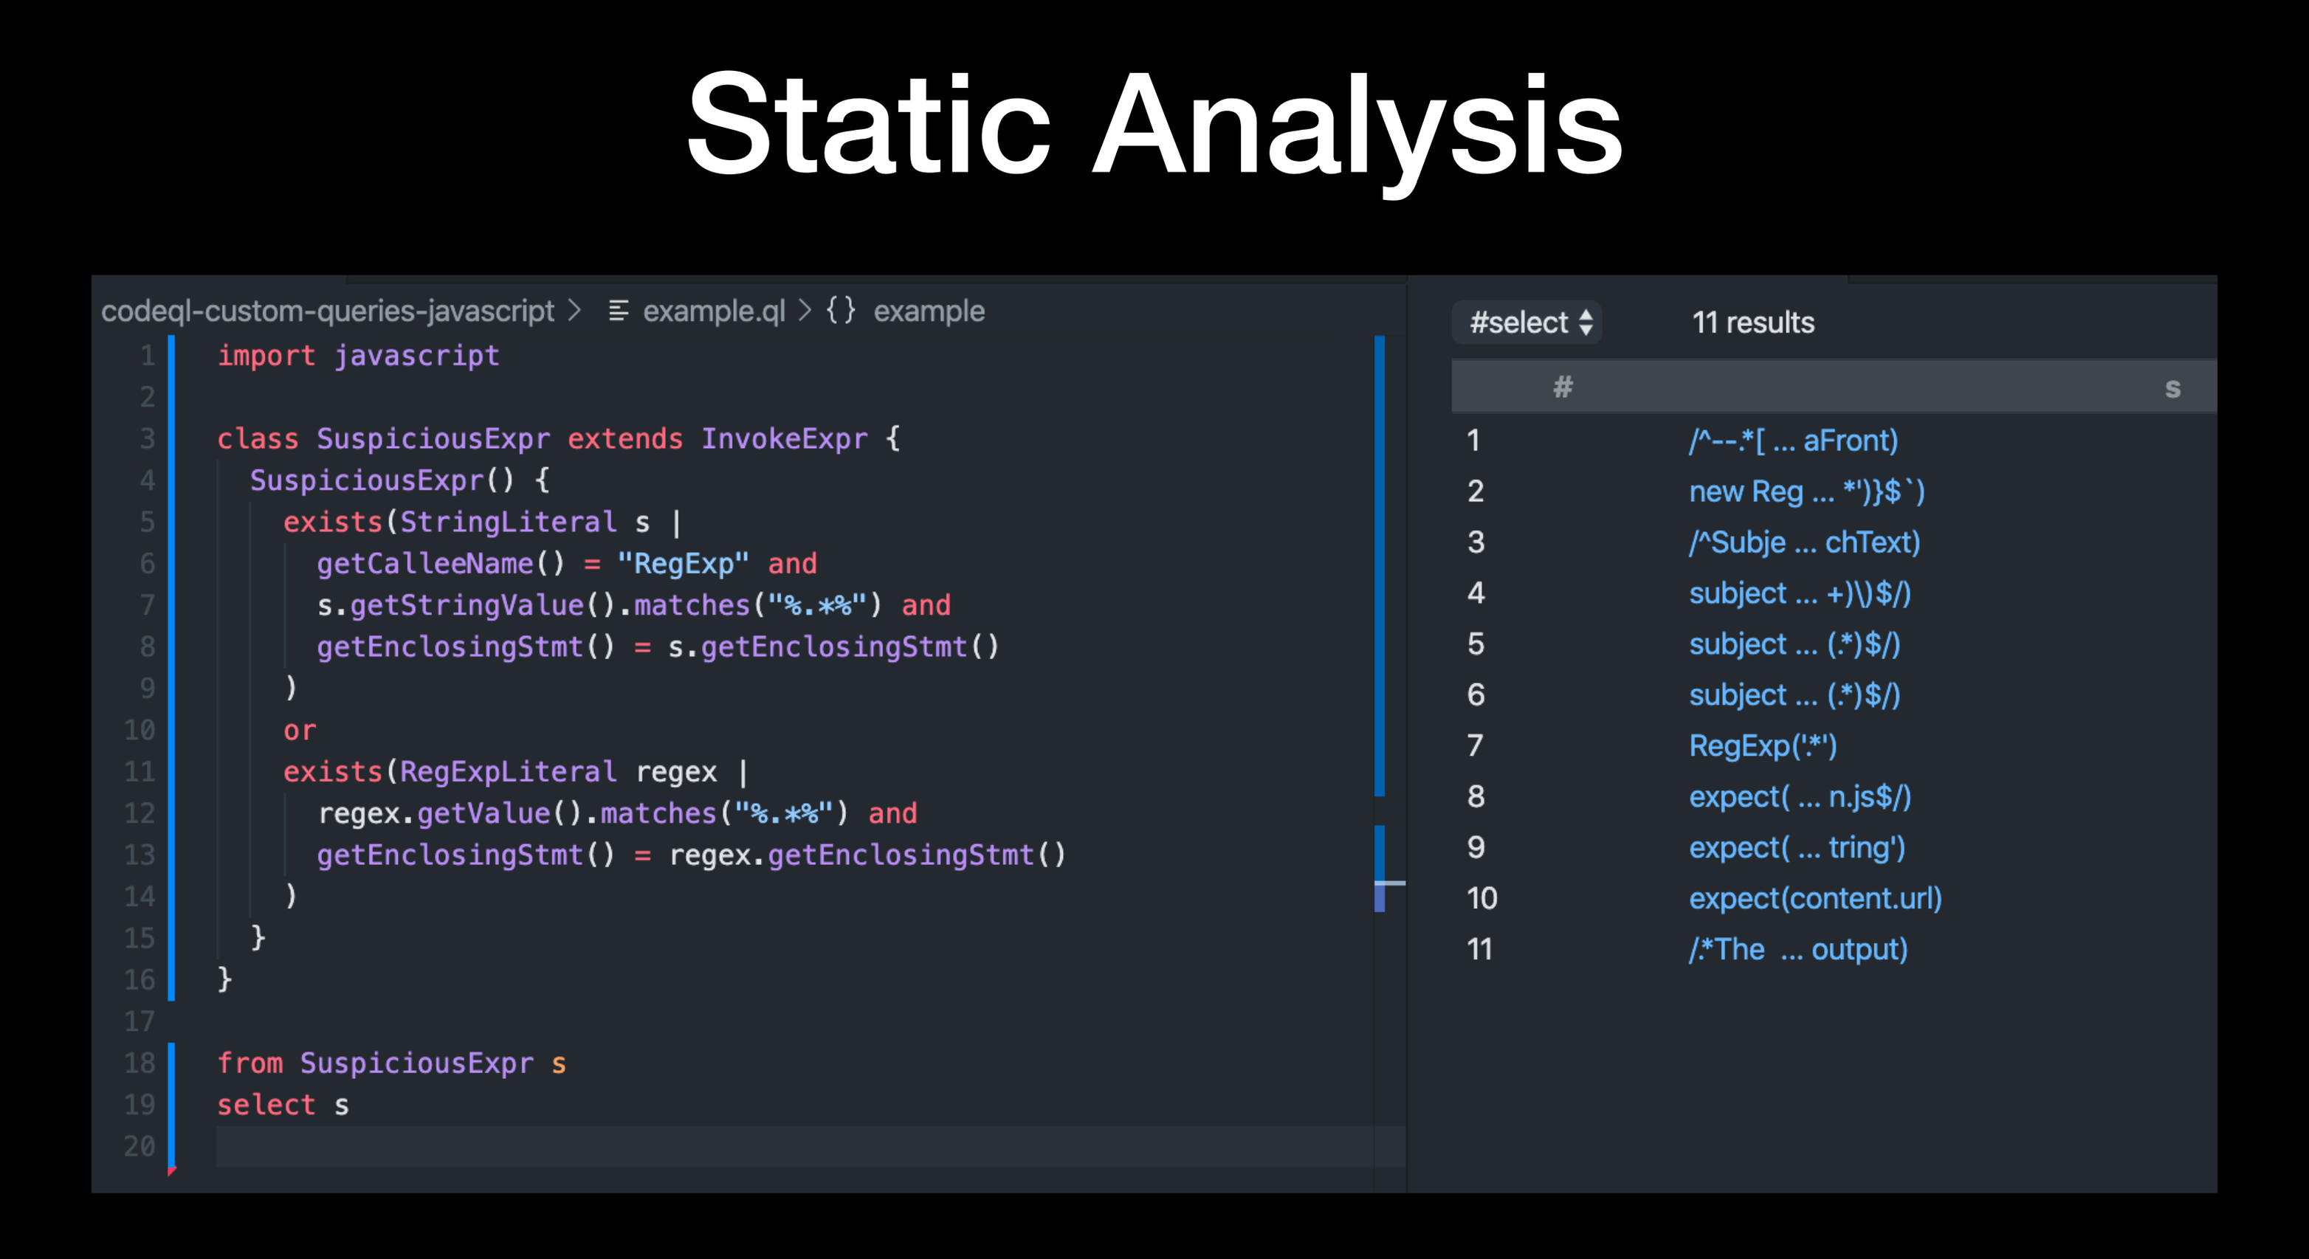
Task: Open result link expect(content.url)
Action: point(1815,898)
